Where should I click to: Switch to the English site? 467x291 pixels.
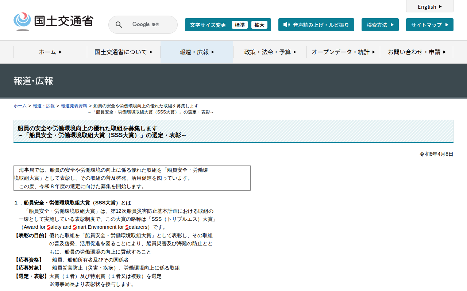point(430,6)
